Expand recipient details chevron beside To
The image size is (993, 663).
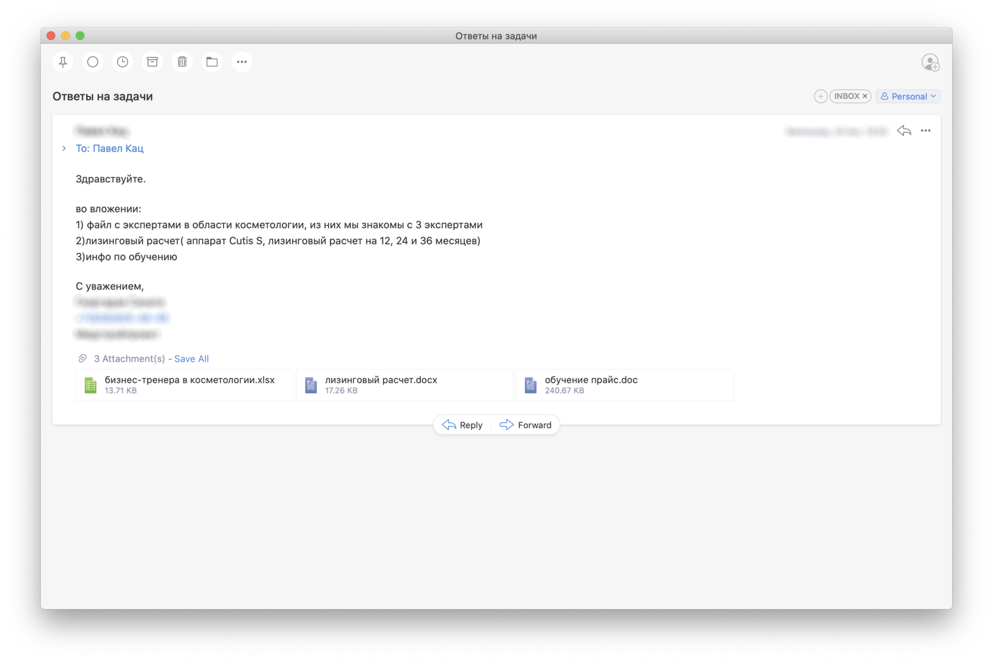(x=64, y=148)
